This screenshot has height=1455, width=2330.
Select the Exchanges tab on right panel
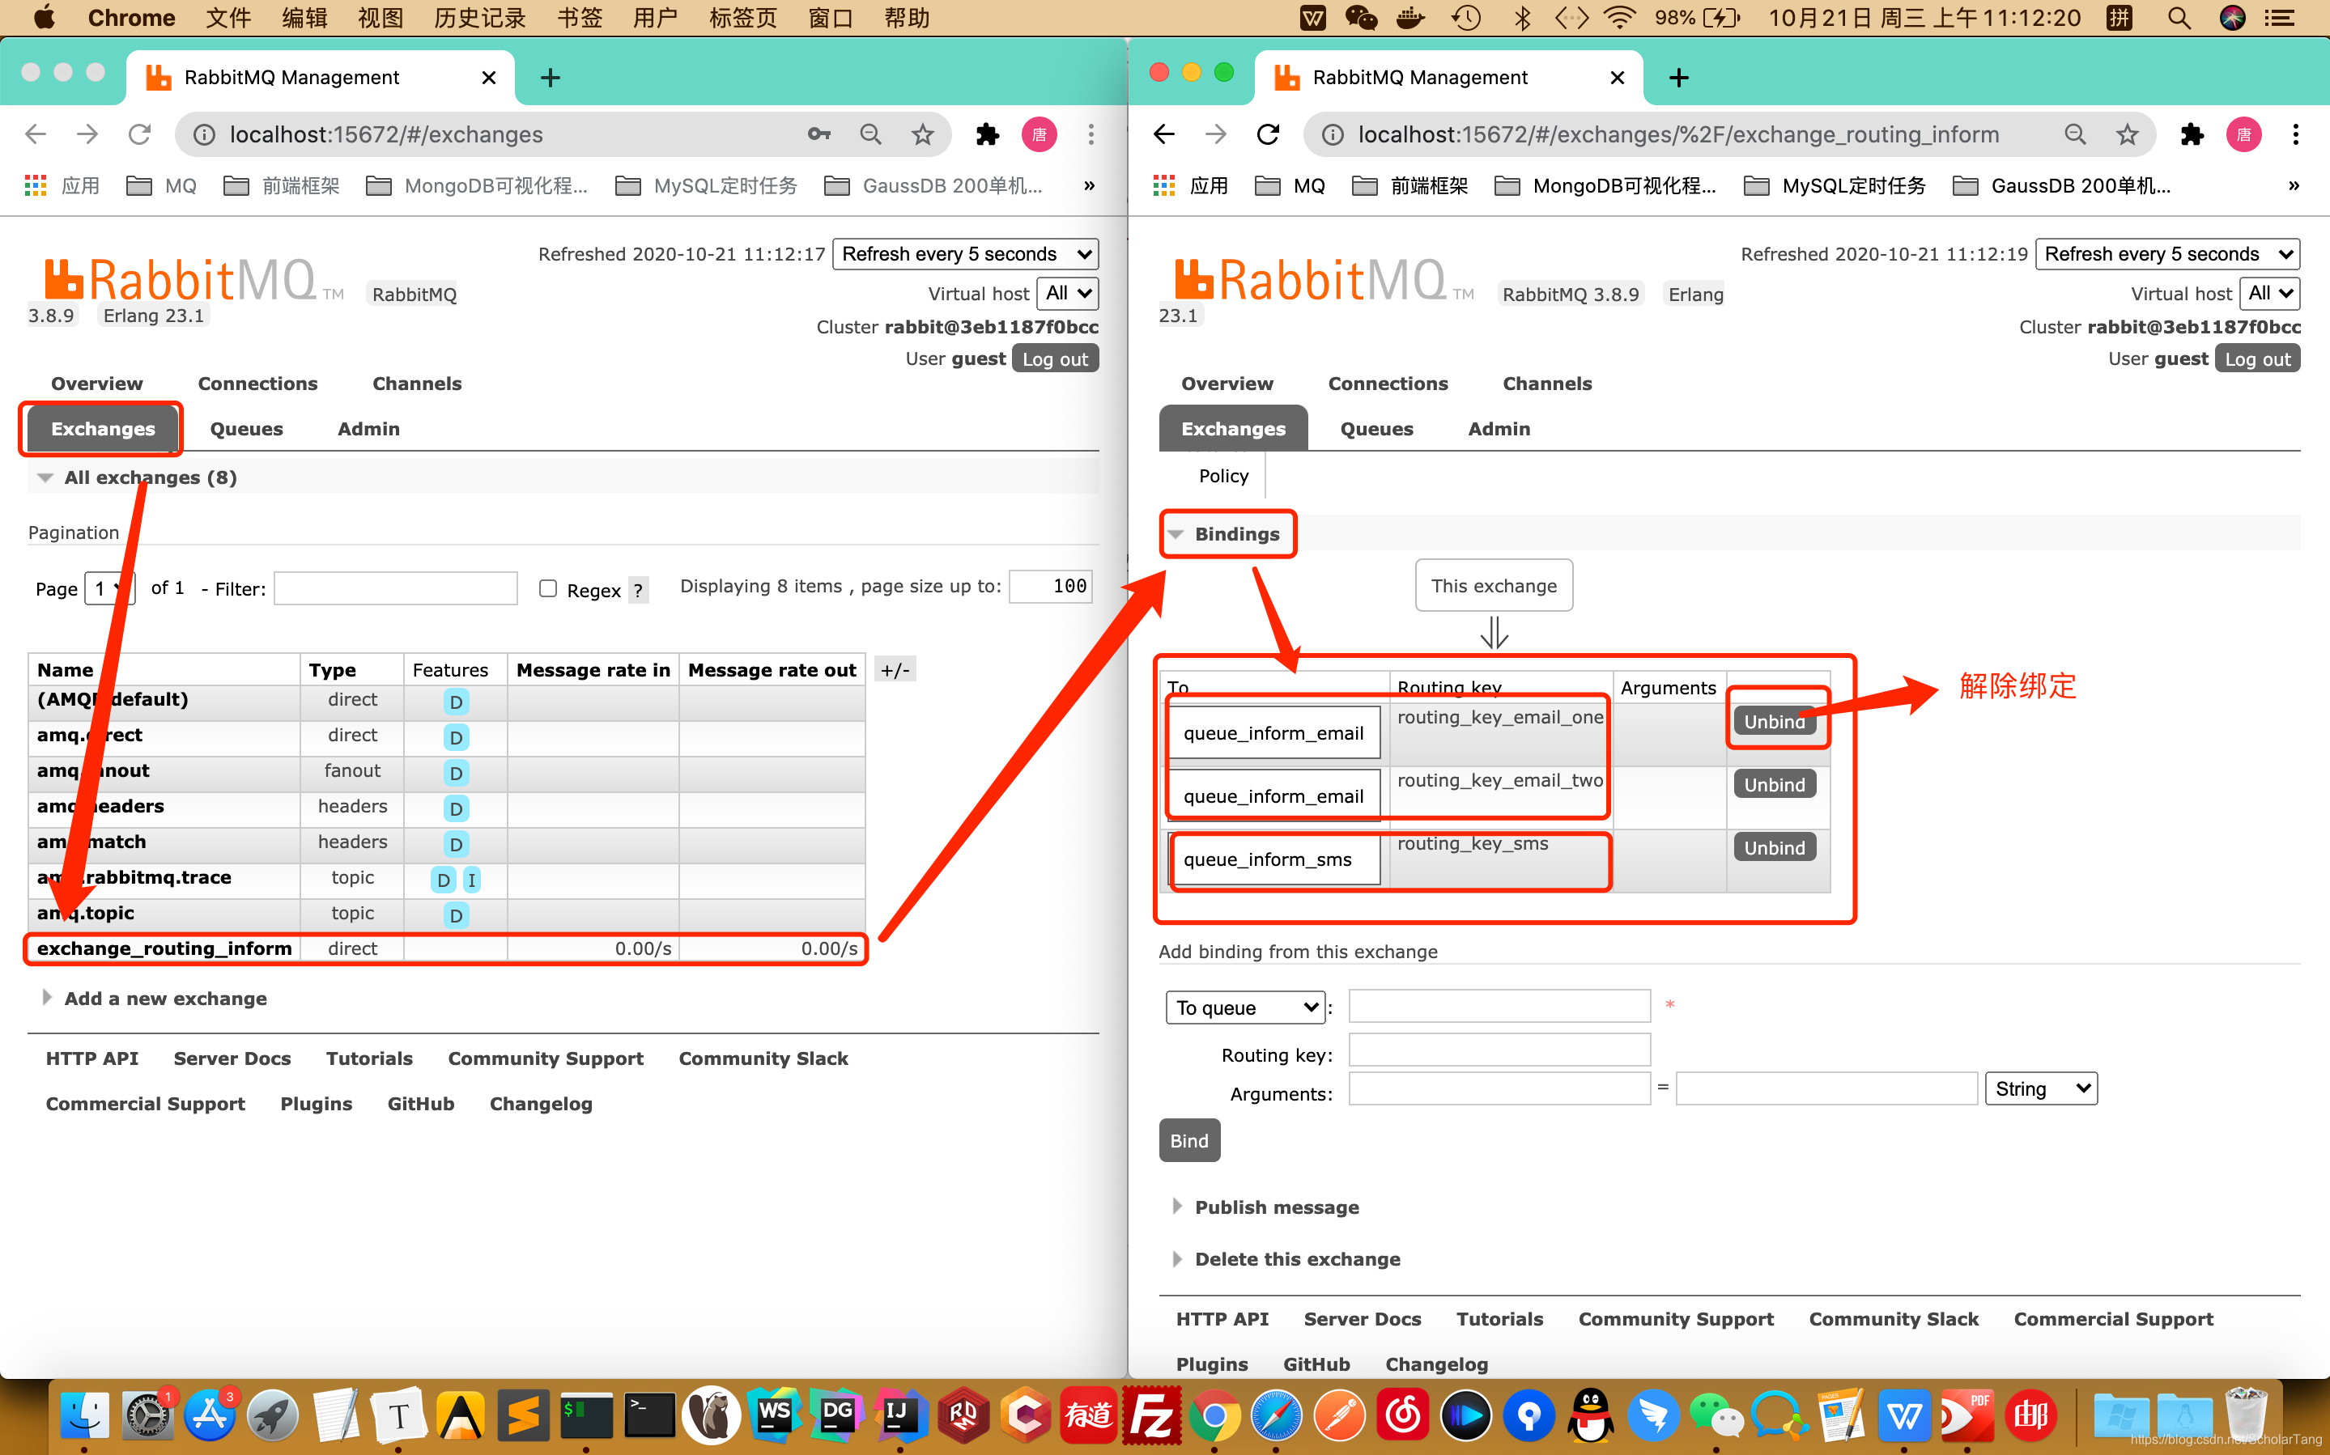pyautogui.click(x=1234, y=429)
